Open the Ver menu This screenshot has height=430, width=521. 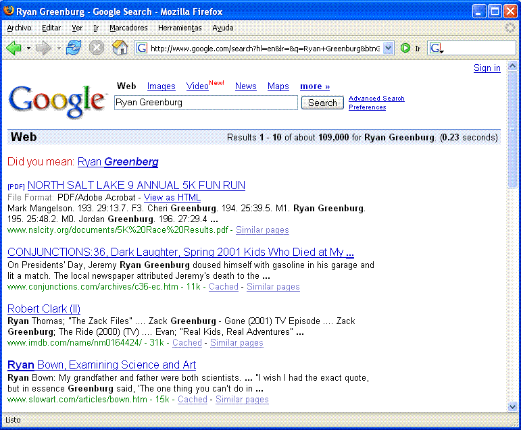[77, 28]
